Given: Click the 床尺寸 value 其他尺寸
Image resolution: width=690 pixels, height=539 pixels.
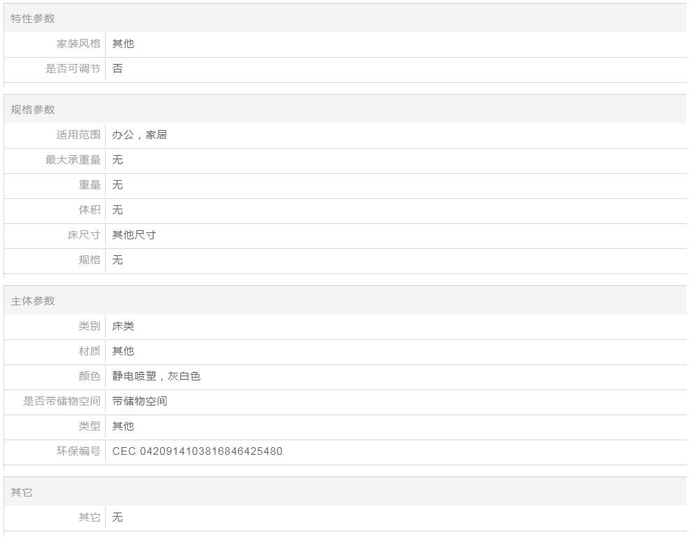Looking at the screenshot, I should 134,235.
